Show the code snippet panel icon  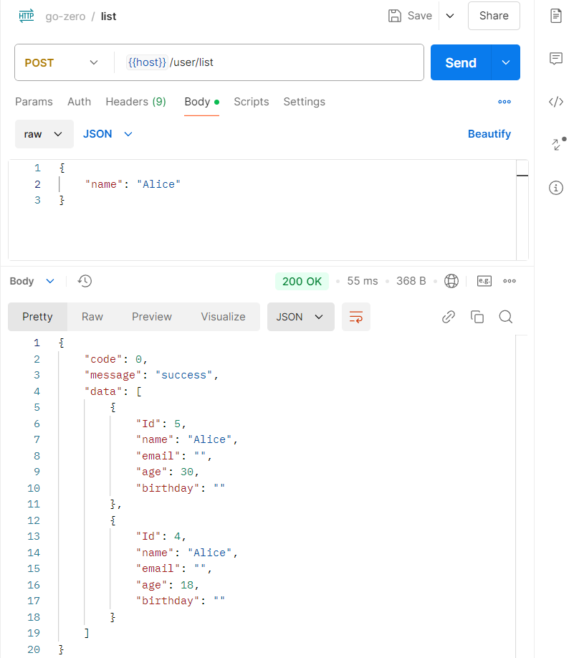[555, 102]
